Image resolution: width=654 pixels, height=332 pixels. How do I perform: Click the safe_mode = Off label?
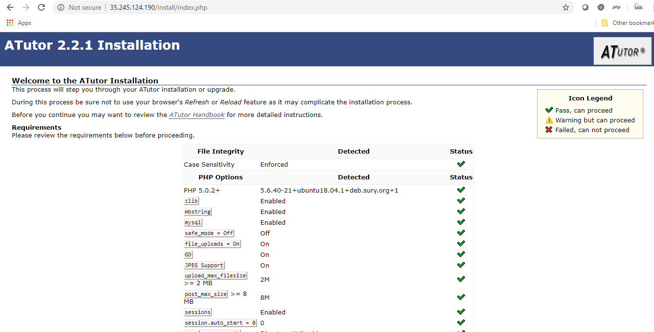pos(208,233)
